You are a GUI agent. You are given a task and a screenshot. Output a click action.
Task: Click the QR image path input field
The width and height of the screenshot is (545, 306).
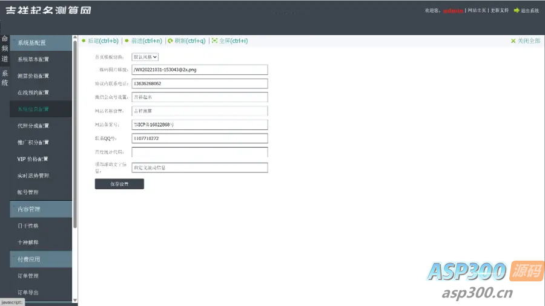pyautogui.click(x=200, y=70)
